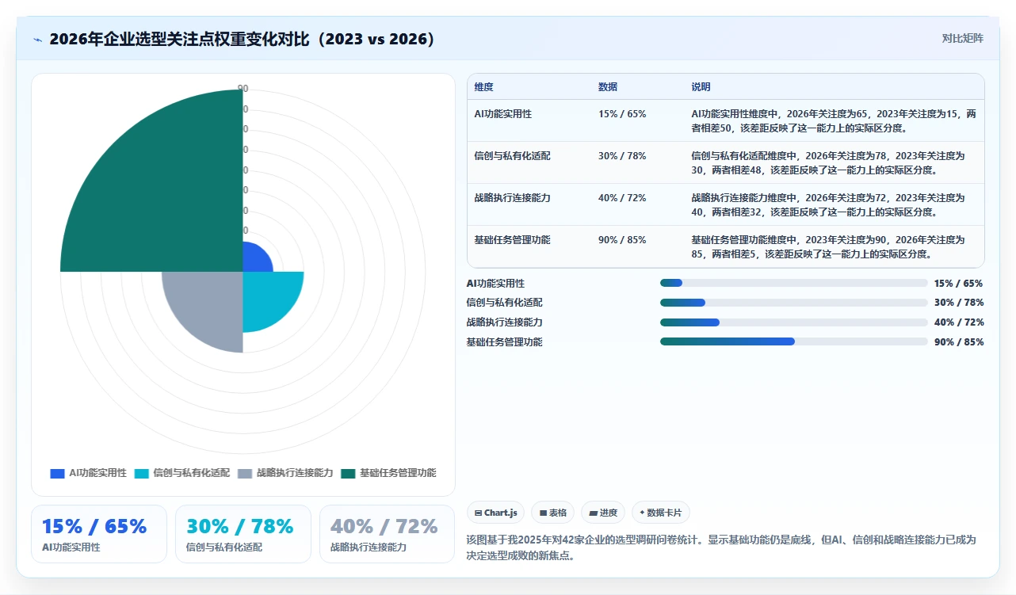Toggle the AI功能实用性 legend blue swatch
Viewport: 1016px width, 595px height.
[57, 473]
